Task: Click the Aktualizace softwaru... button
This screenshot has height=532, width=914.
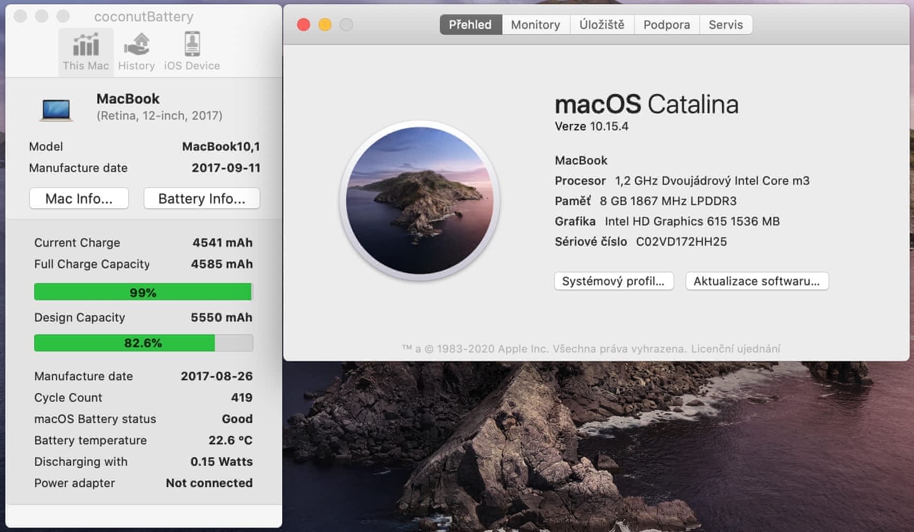Action: coord(757,281)
